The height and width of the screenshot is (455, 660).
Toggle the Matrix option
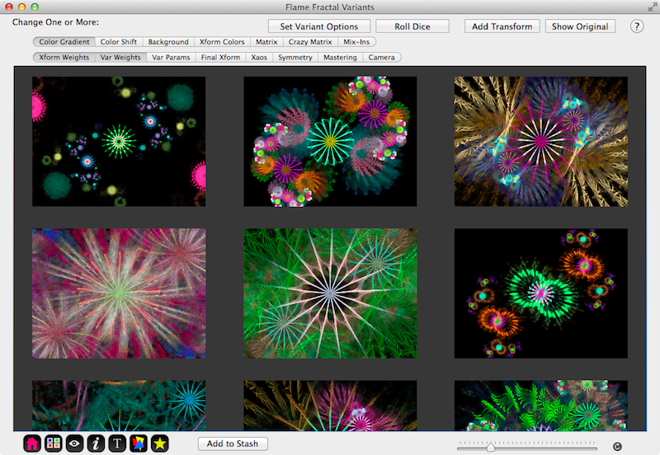pos(266,42)
